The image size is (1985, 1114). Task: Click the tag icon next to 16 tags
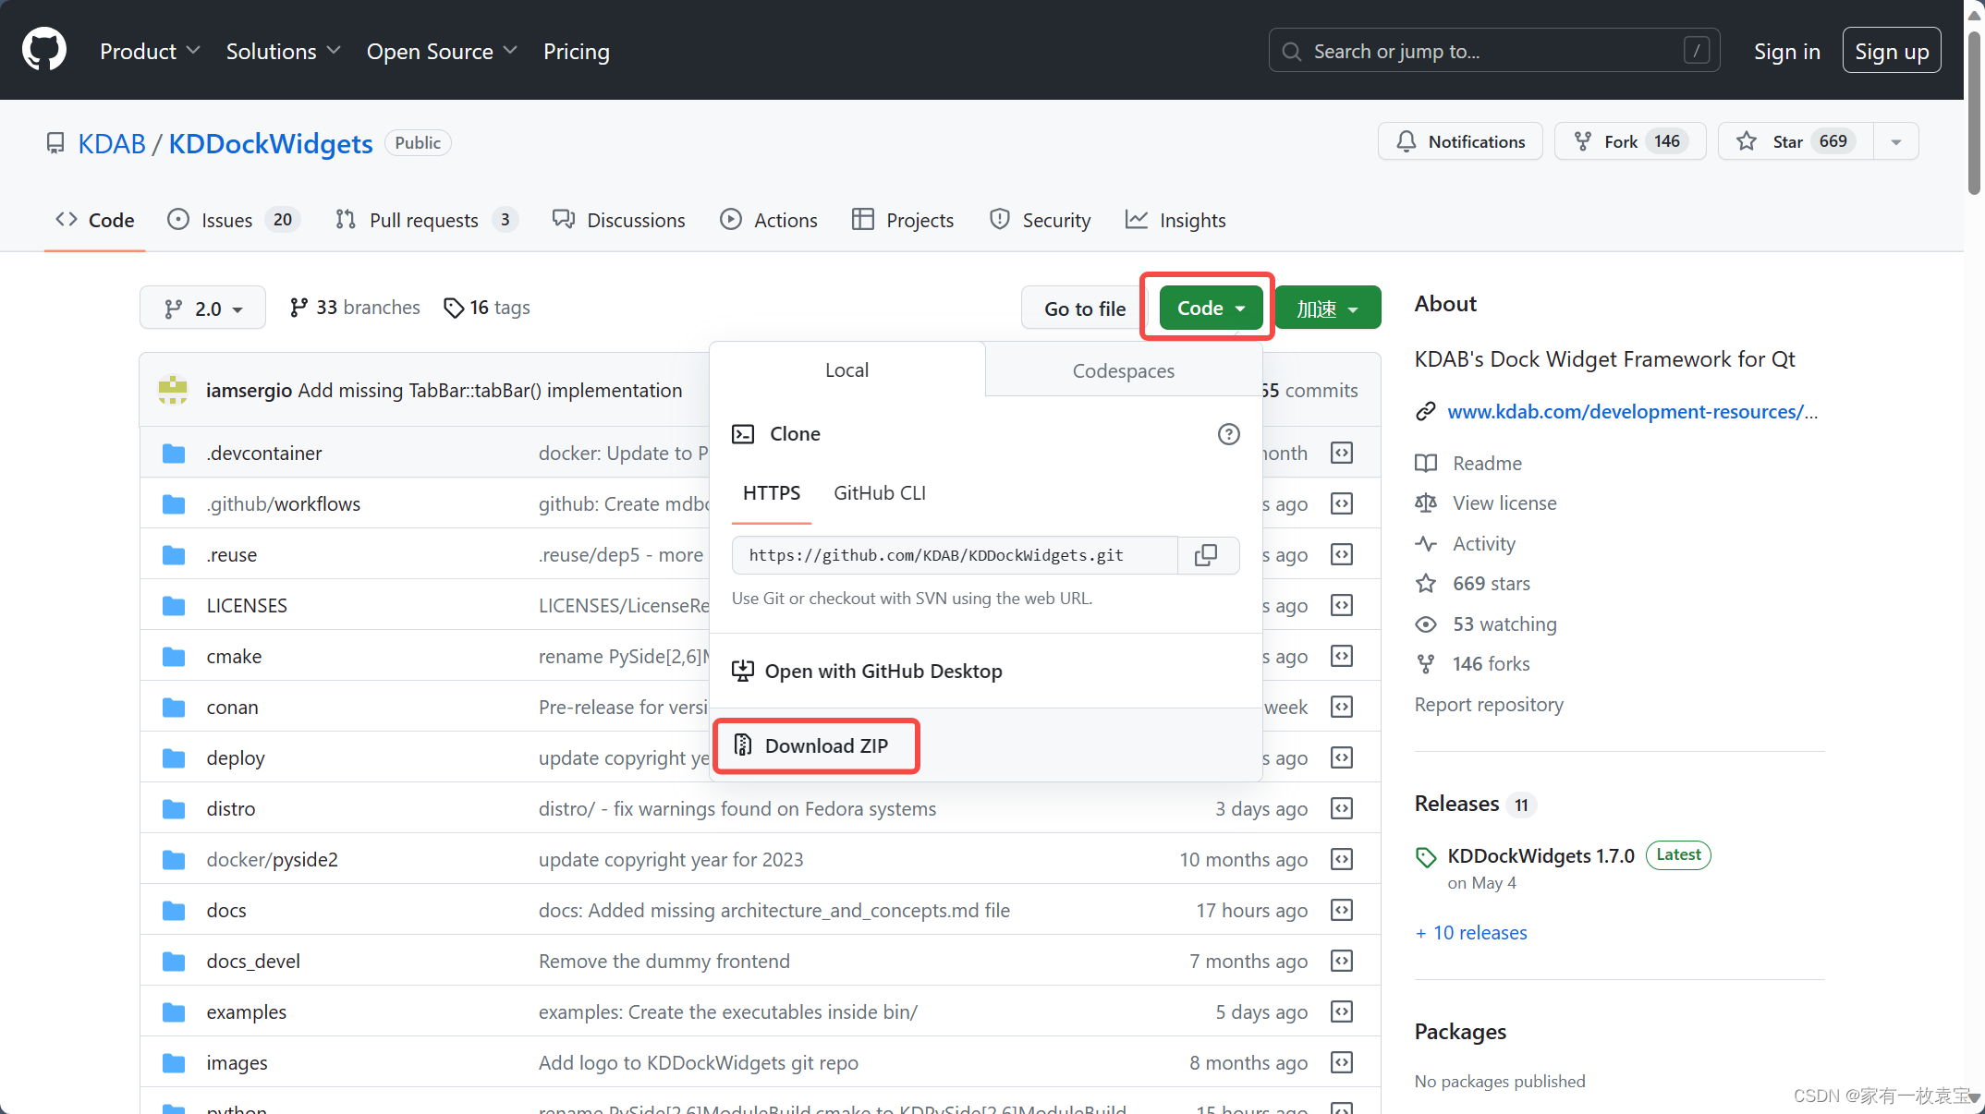tap(453, 308)
